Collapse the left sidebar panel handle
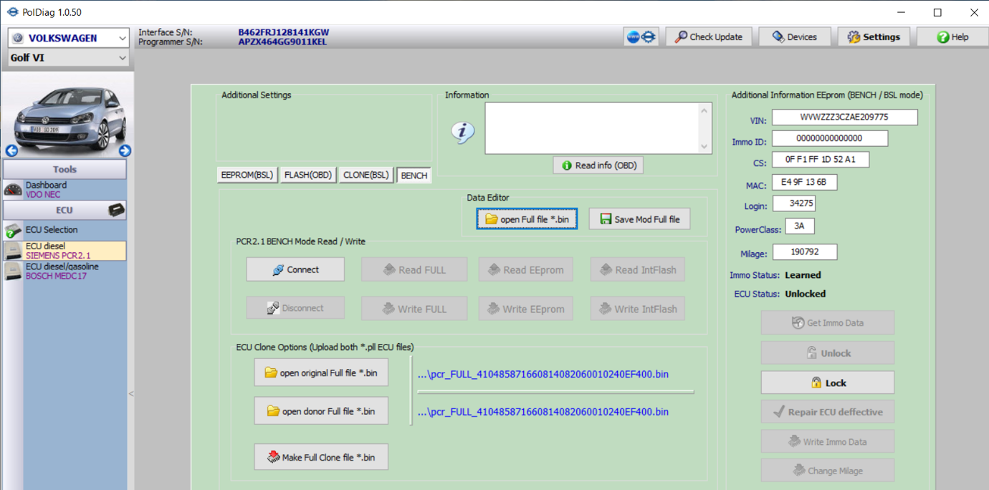 130,393
